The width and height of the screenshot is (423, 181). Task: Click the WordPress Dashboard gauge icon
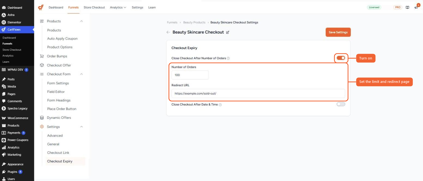click(4, 8)
